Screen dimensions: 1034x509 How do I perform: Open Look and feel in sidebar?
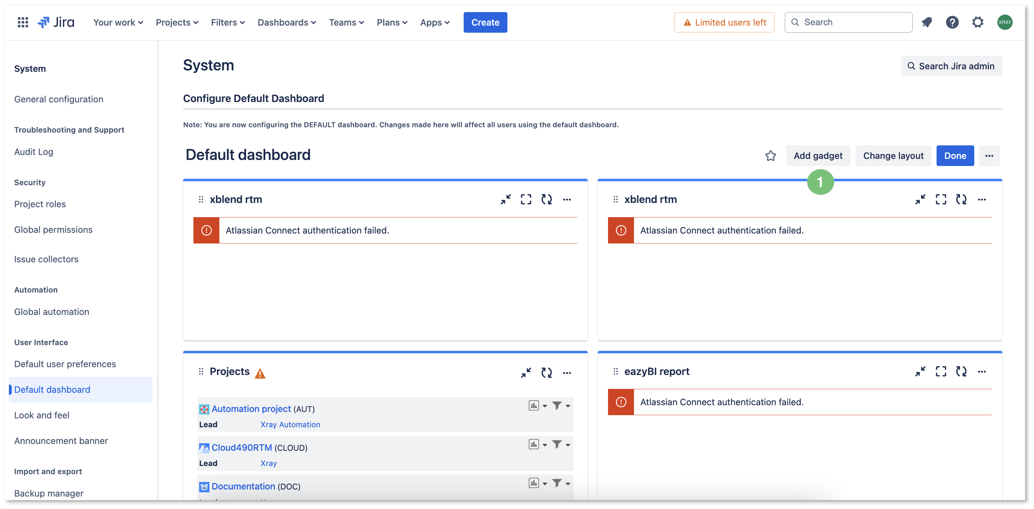point(42,415)
